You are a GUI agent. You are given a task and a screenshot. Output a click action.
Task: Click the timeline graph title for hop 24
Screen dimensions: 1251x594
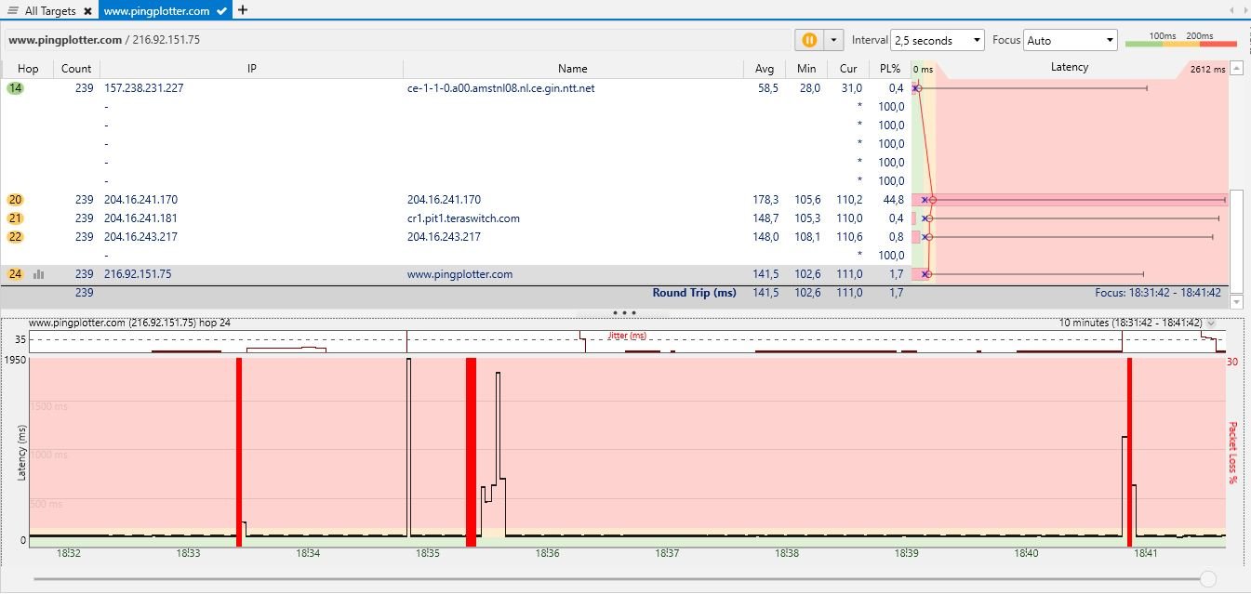tap(129, 323)
